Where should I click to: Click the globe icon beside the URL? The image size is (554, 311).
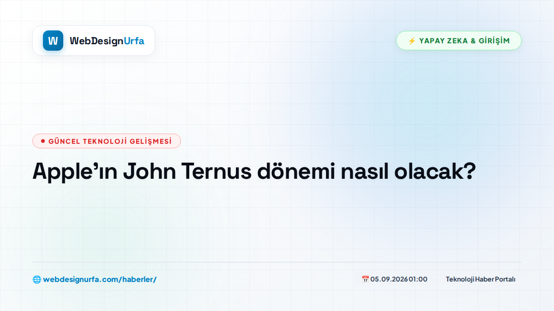[36, 279]
